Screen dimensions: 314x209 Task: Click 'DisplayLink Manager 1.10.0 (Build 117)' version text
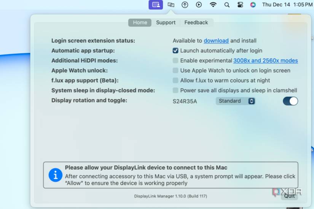[171, 196]
